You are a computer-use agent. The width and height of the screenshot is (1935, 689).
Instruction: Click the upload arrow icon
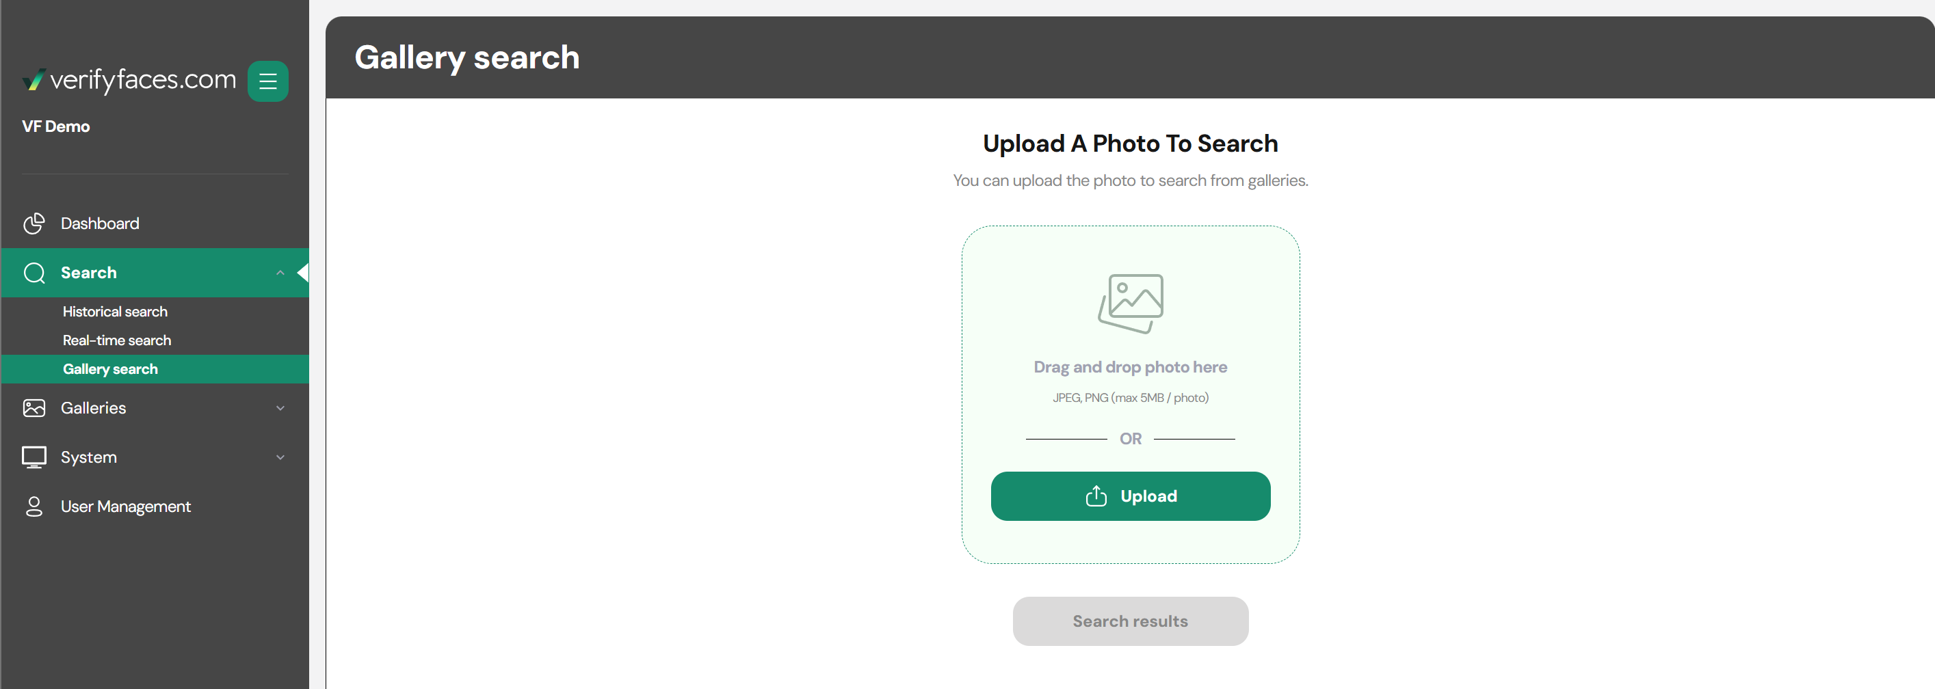click(x=1096, y=496)
